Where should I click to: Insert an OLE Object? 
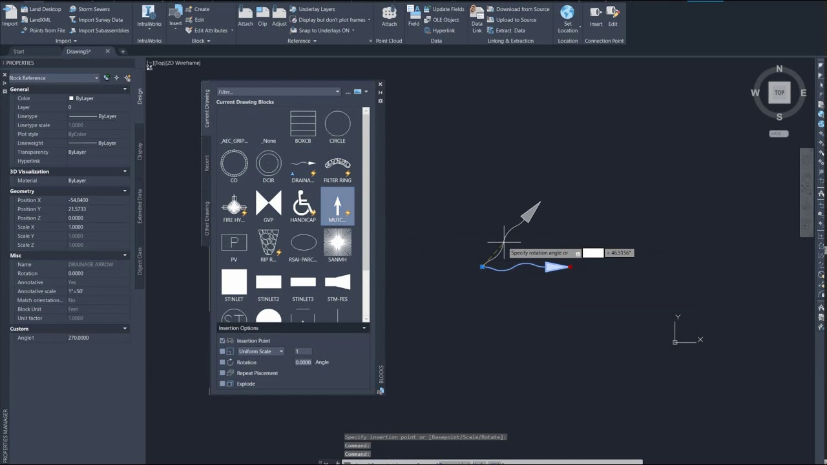click(441, 19)
